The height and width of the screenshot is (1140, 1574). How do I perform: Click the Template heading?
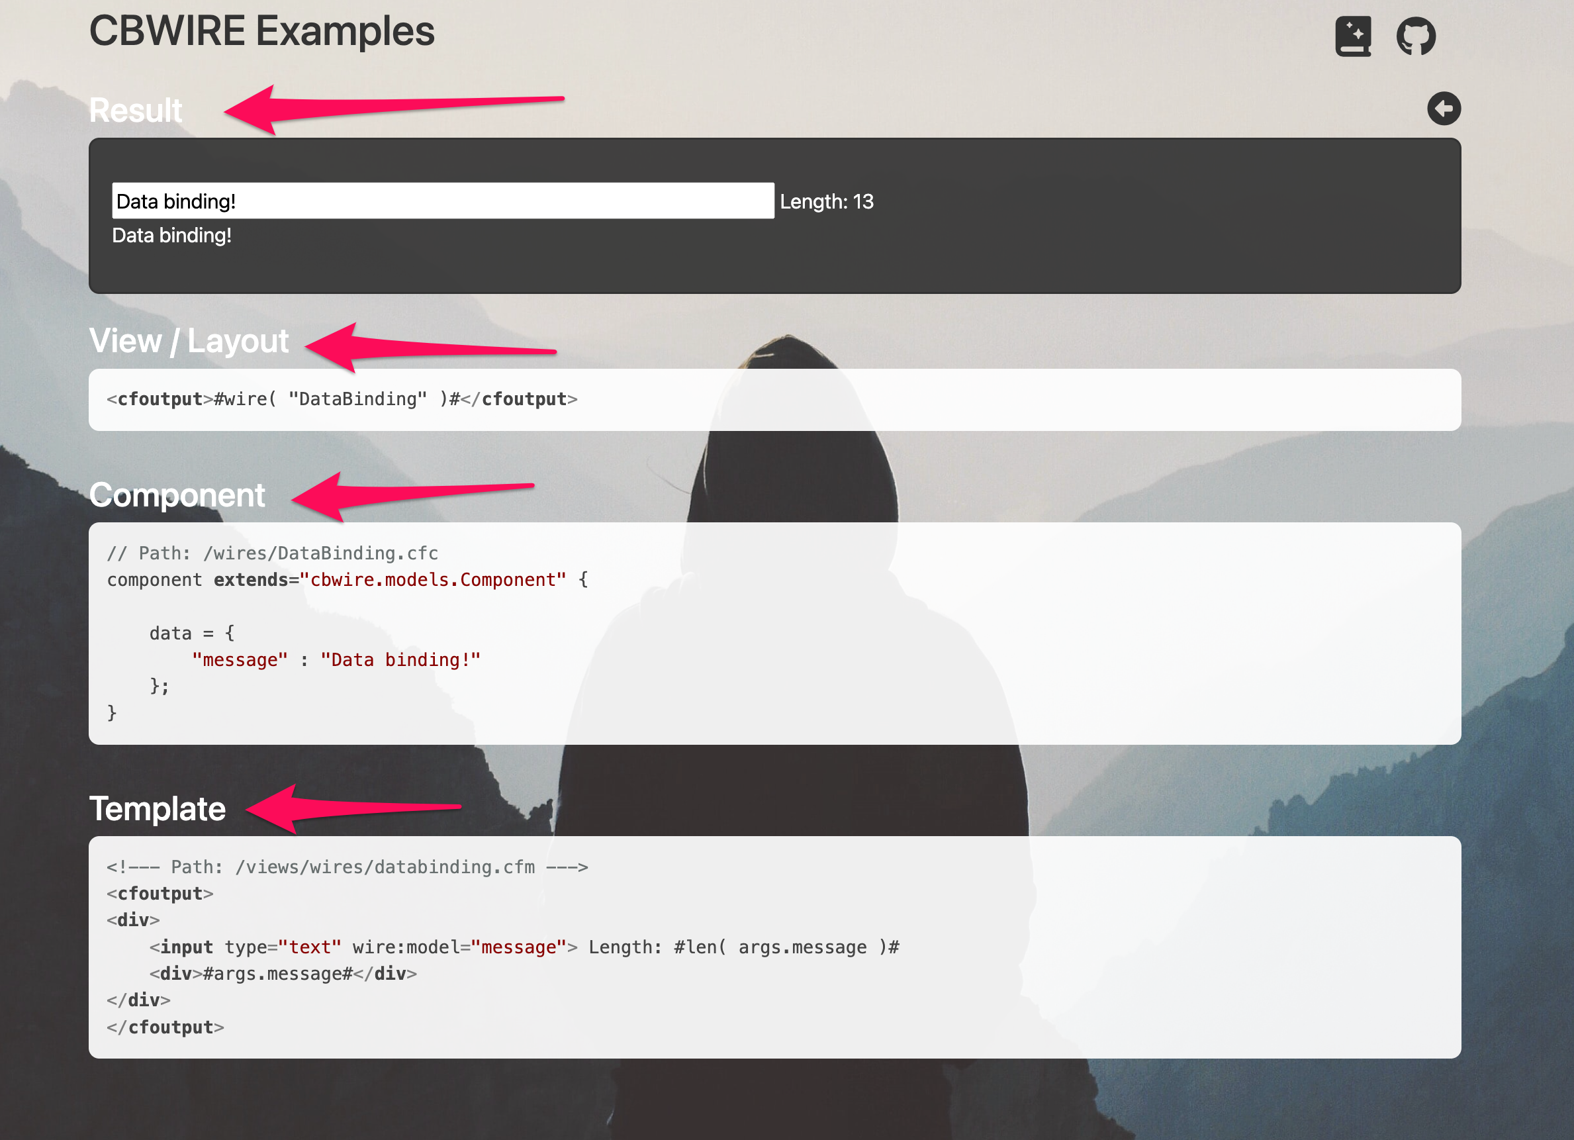point(158,809)
